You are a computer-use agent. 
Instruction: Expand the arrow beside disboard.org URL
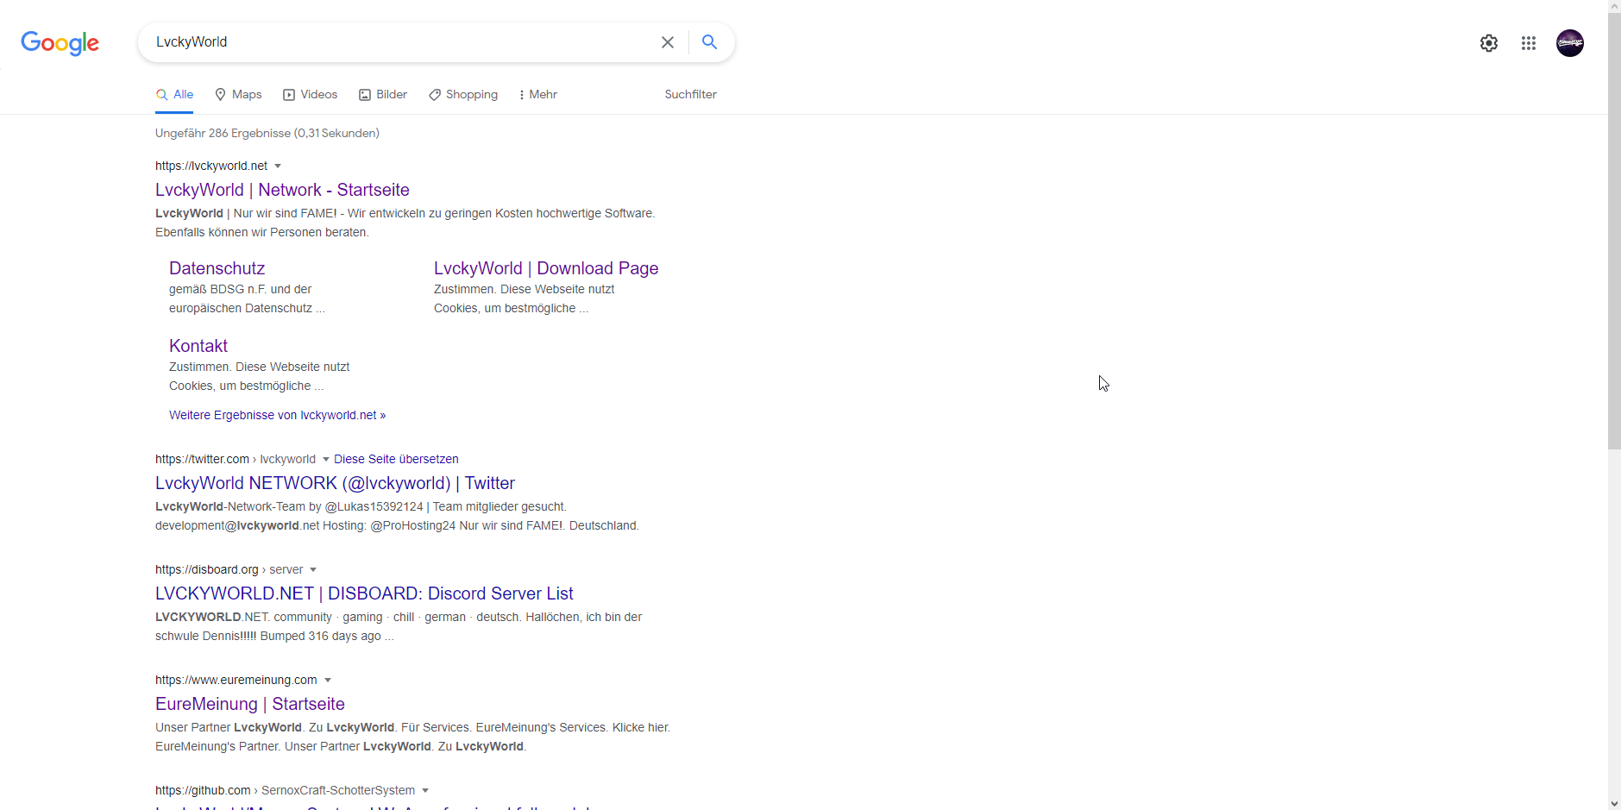313,570
